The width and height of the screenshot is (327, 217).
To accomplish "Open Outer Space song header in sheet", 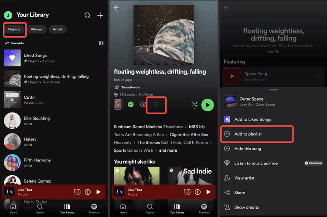I will [273, 101].
